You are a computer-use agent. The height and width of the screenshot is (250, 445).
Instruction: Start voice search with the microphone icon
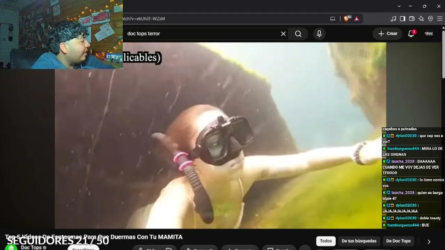click(319, 34)
